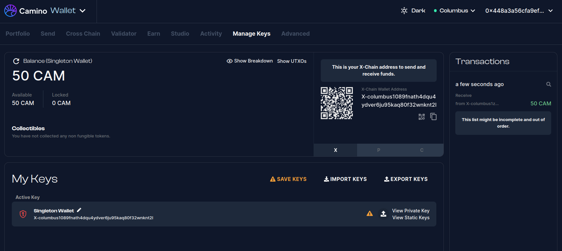Select the P chain address tab
Image resolution: width=562 pixels, height=251 pixels.
click(x=378, y=150)
